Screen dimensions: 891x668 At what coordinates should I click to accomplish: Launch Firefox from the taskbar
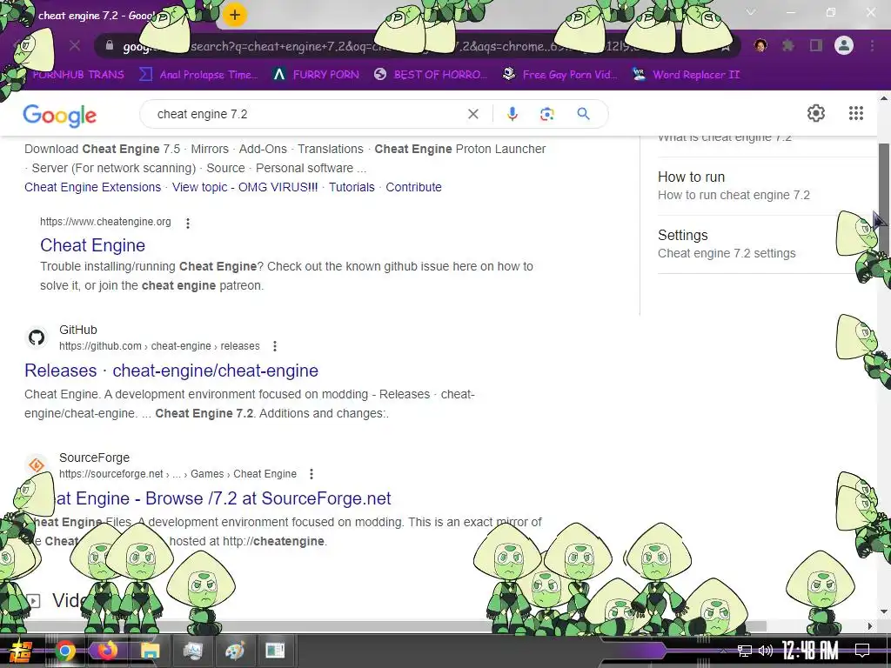click(106, 650)
